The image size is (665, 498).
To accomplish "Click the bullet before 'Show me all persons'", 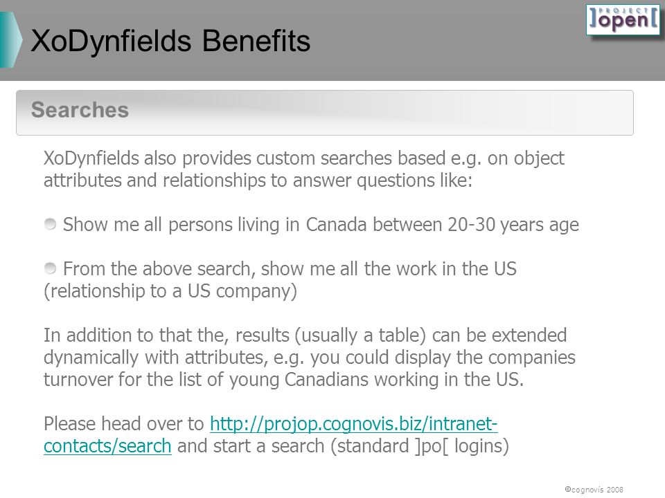I will coord(50,224).
